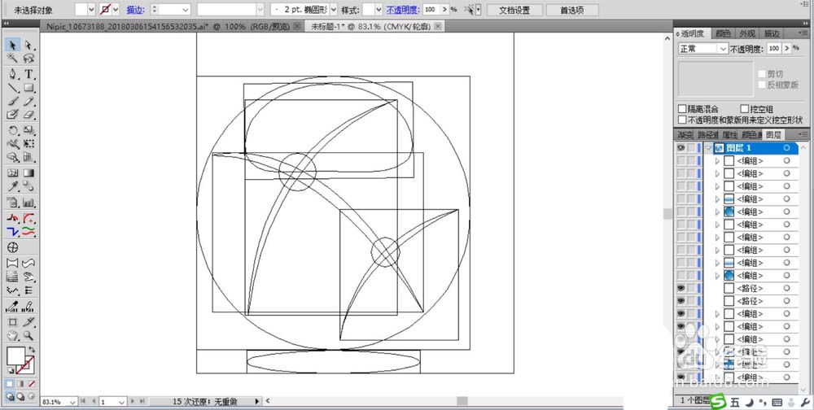Click the white fill color swatch
This screenshot has width=814, height=410.
pyautogui.click(x=15, y=356)
